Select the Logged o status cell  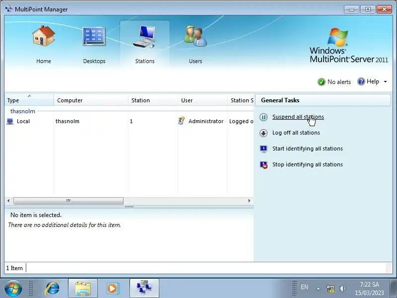[x=241, y=121]
